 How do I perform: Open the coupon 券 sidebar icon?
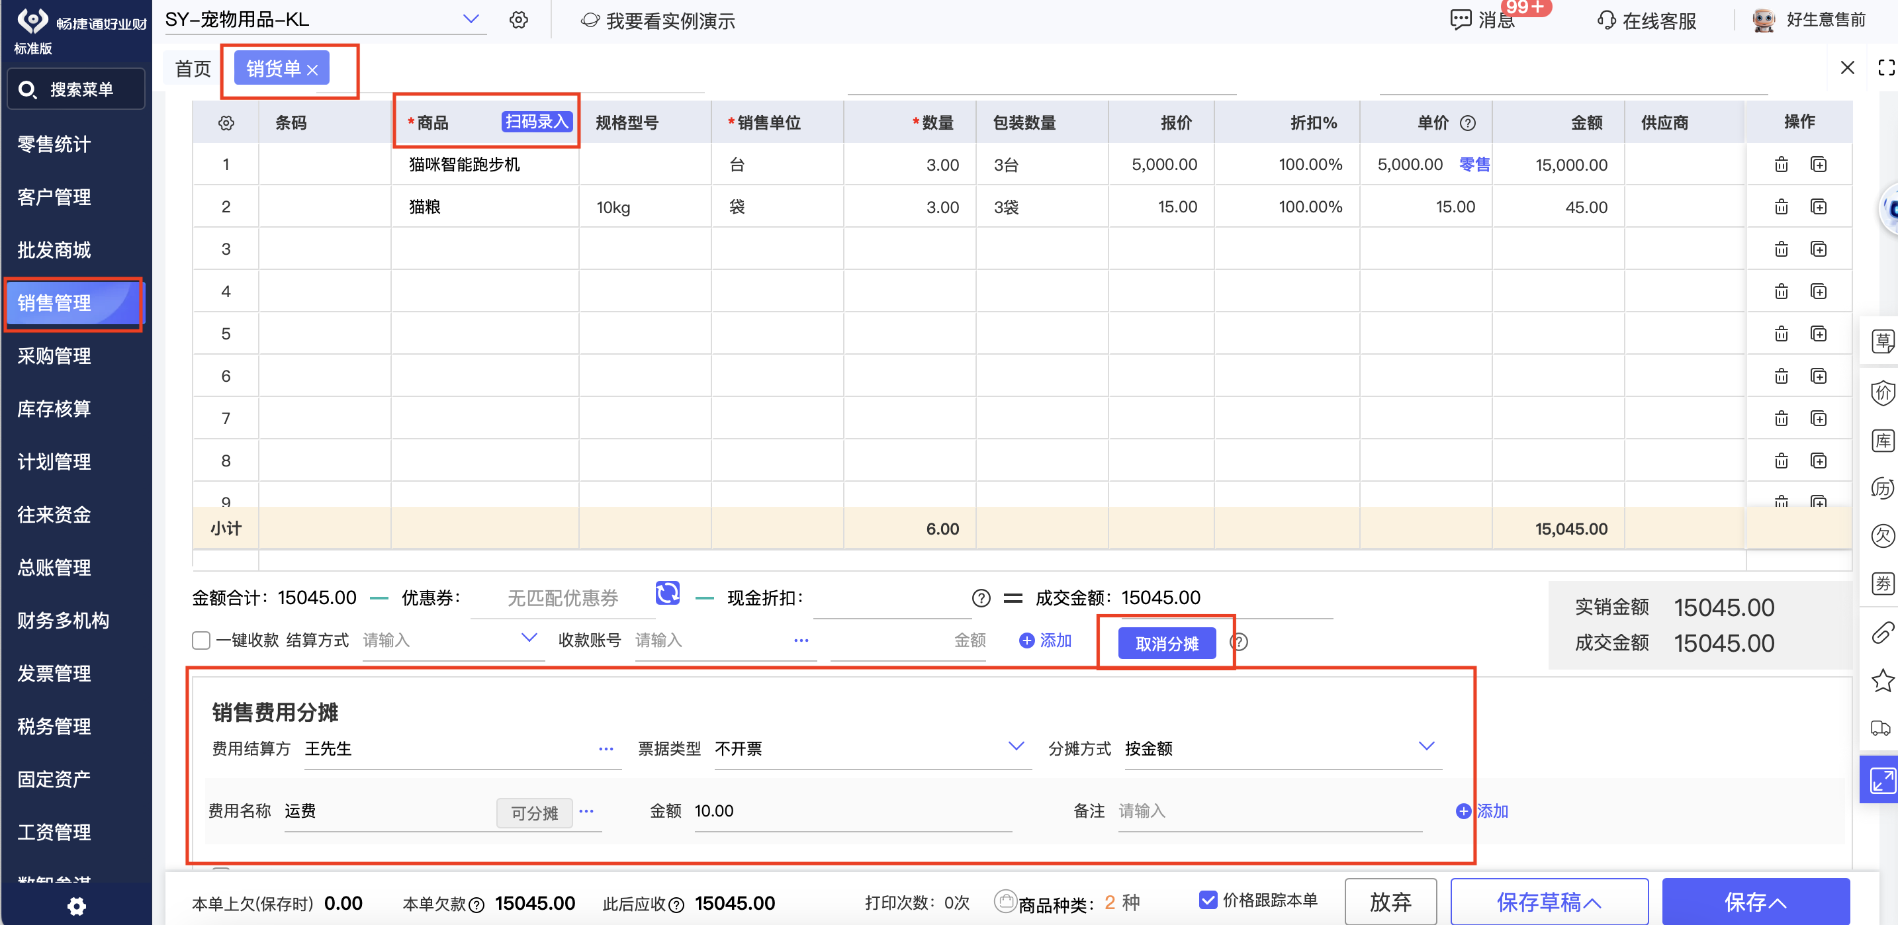(1883, 584)
